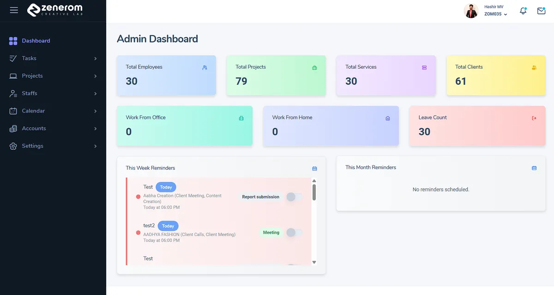The width and height of the screenshot is (554, 295).
Task: Click the Hashir MV user name
Action: (494, 7)
